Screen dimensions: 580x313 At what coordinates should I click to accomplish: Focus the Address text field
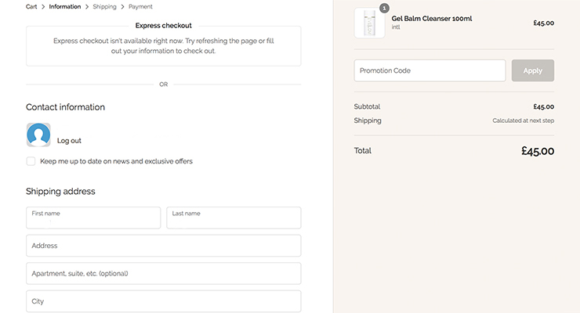[x=163, y=246]
